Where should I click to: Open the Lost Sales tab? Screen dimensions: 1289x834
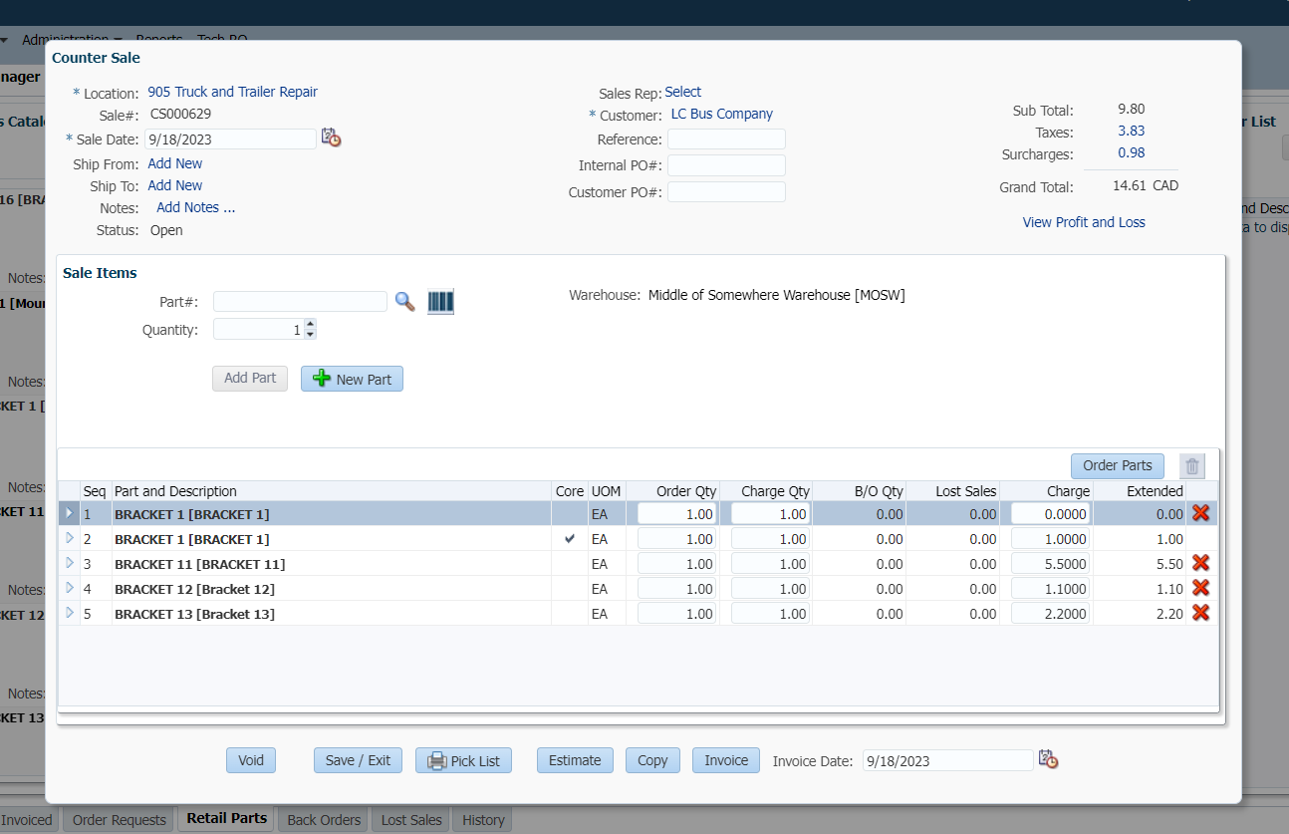411,820
